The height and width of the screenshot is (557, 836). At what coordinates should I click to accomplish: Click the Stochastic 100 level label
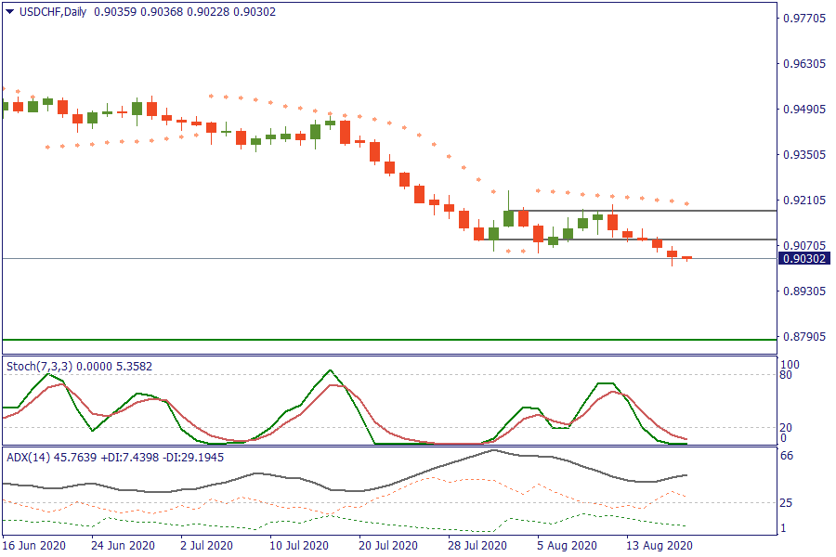tap(790, 365)
